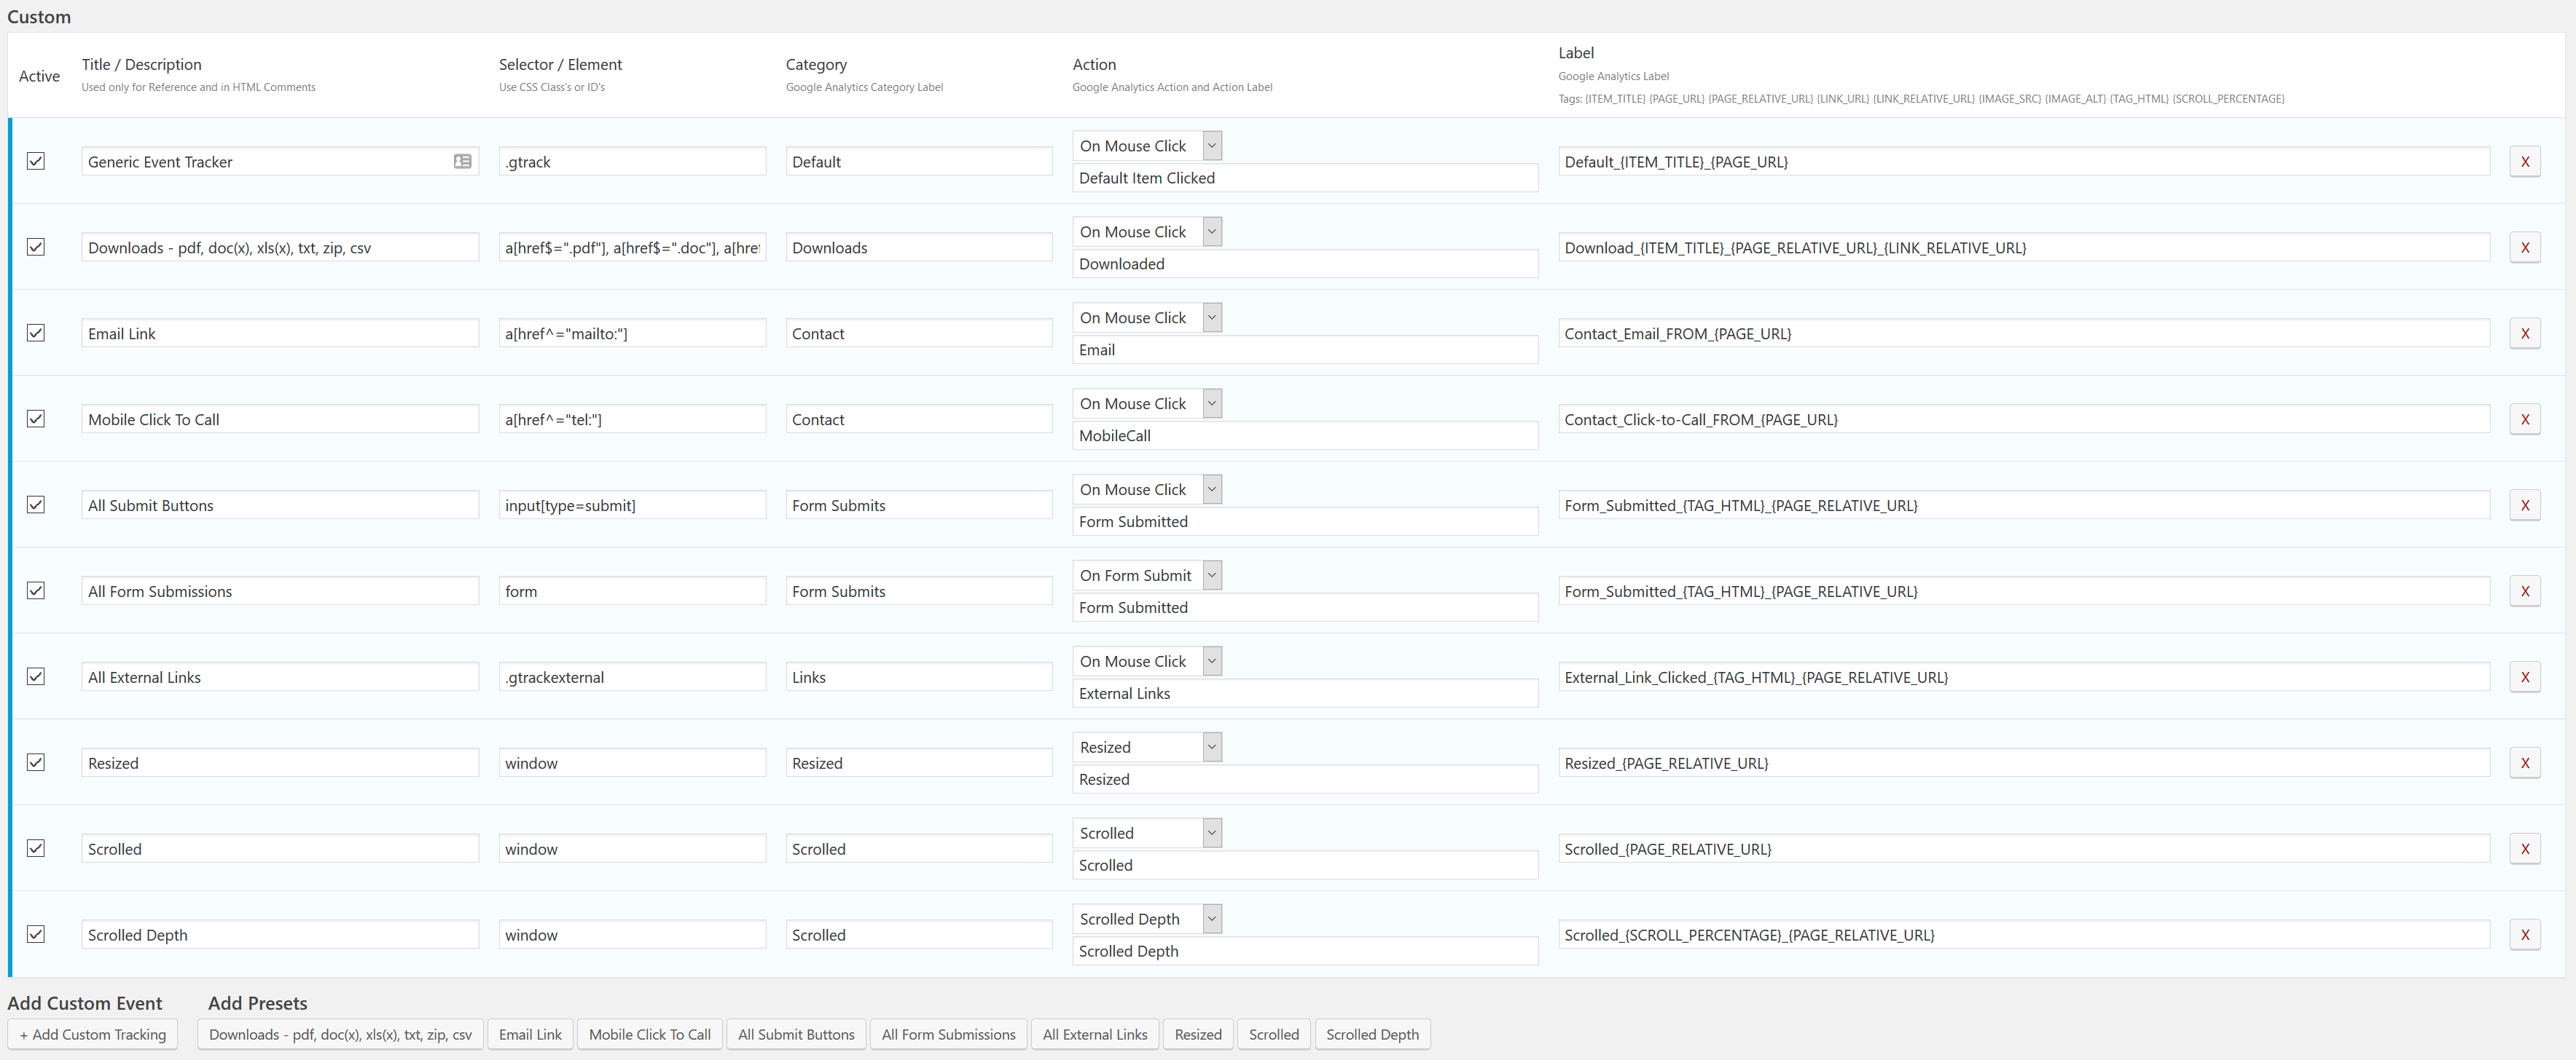The height and width of the screenshot is (1060, 2576).
Task: Remove the Resized event row
Action: [2524, 763]
